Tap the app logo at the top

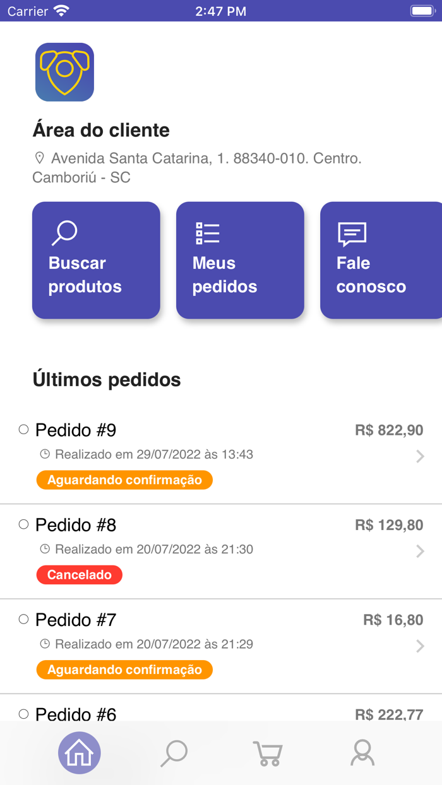64,72
